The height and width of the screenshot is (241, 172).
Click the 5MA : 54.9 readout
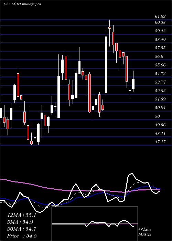[x=20, y=222]
